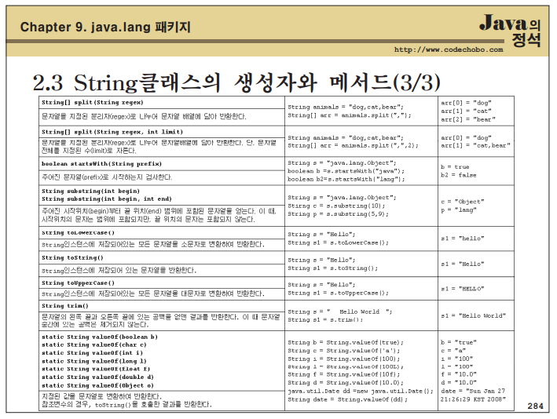Click 'static String valueOf(long l)' line

point(94,361)
